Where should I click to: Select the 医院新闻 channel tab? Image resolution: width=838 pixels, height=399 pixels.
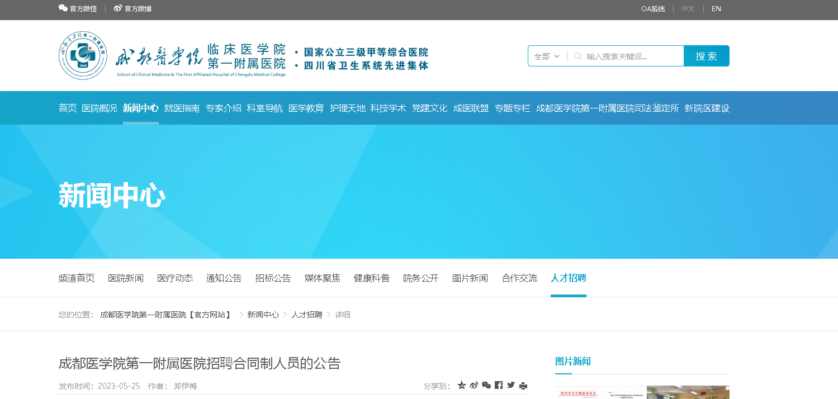125,278
